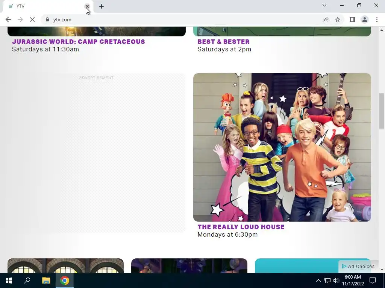Show hidden system tray icons
The height and width of the screenshot is (288, 385).
[x=318, y=280]
